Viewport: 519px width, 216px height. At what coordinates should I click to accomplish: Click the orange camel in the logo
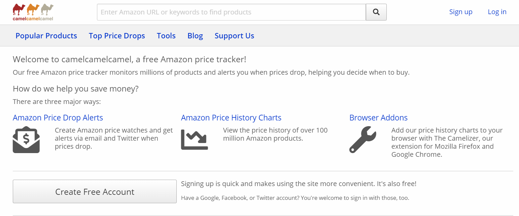pyautogui.click(x=33, y=9)
